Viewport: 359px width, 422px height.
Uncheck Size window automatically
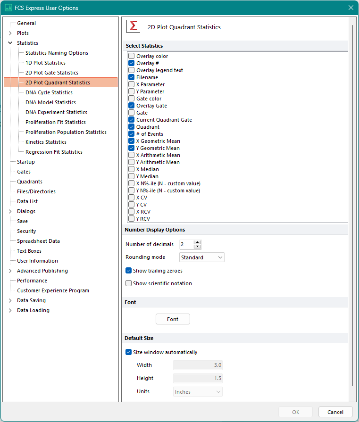point(128,352)
